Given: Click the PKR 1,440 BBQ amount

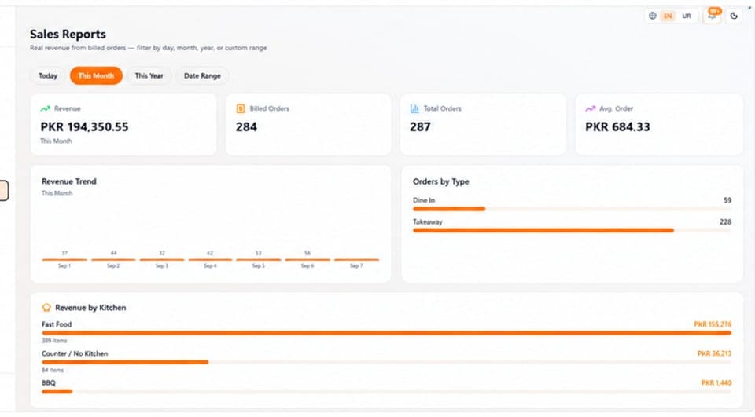Looking at the screenshot, I should (716, 383).
